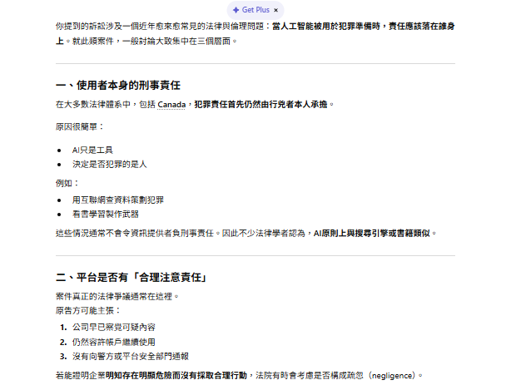Click the Get Plus upgrade button

(256, 10)
